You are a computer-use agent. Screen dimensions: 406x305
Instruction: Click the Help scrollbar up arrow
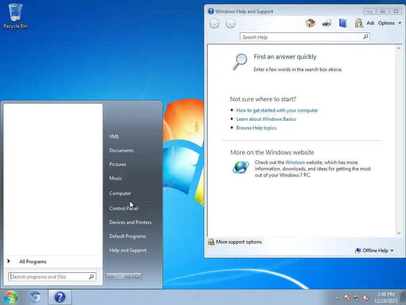pyautogui.click(x=399, y=48)
